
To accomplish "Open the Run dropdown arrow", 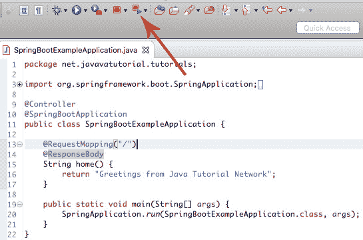I will tap(85, 11).
